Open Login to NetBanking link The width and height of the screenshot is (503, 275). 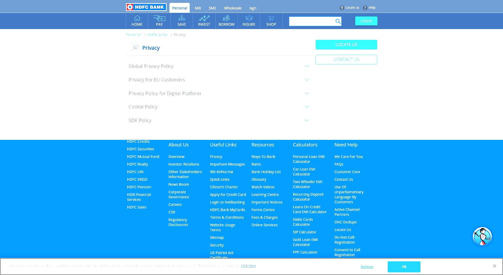(x=227, y=202)
